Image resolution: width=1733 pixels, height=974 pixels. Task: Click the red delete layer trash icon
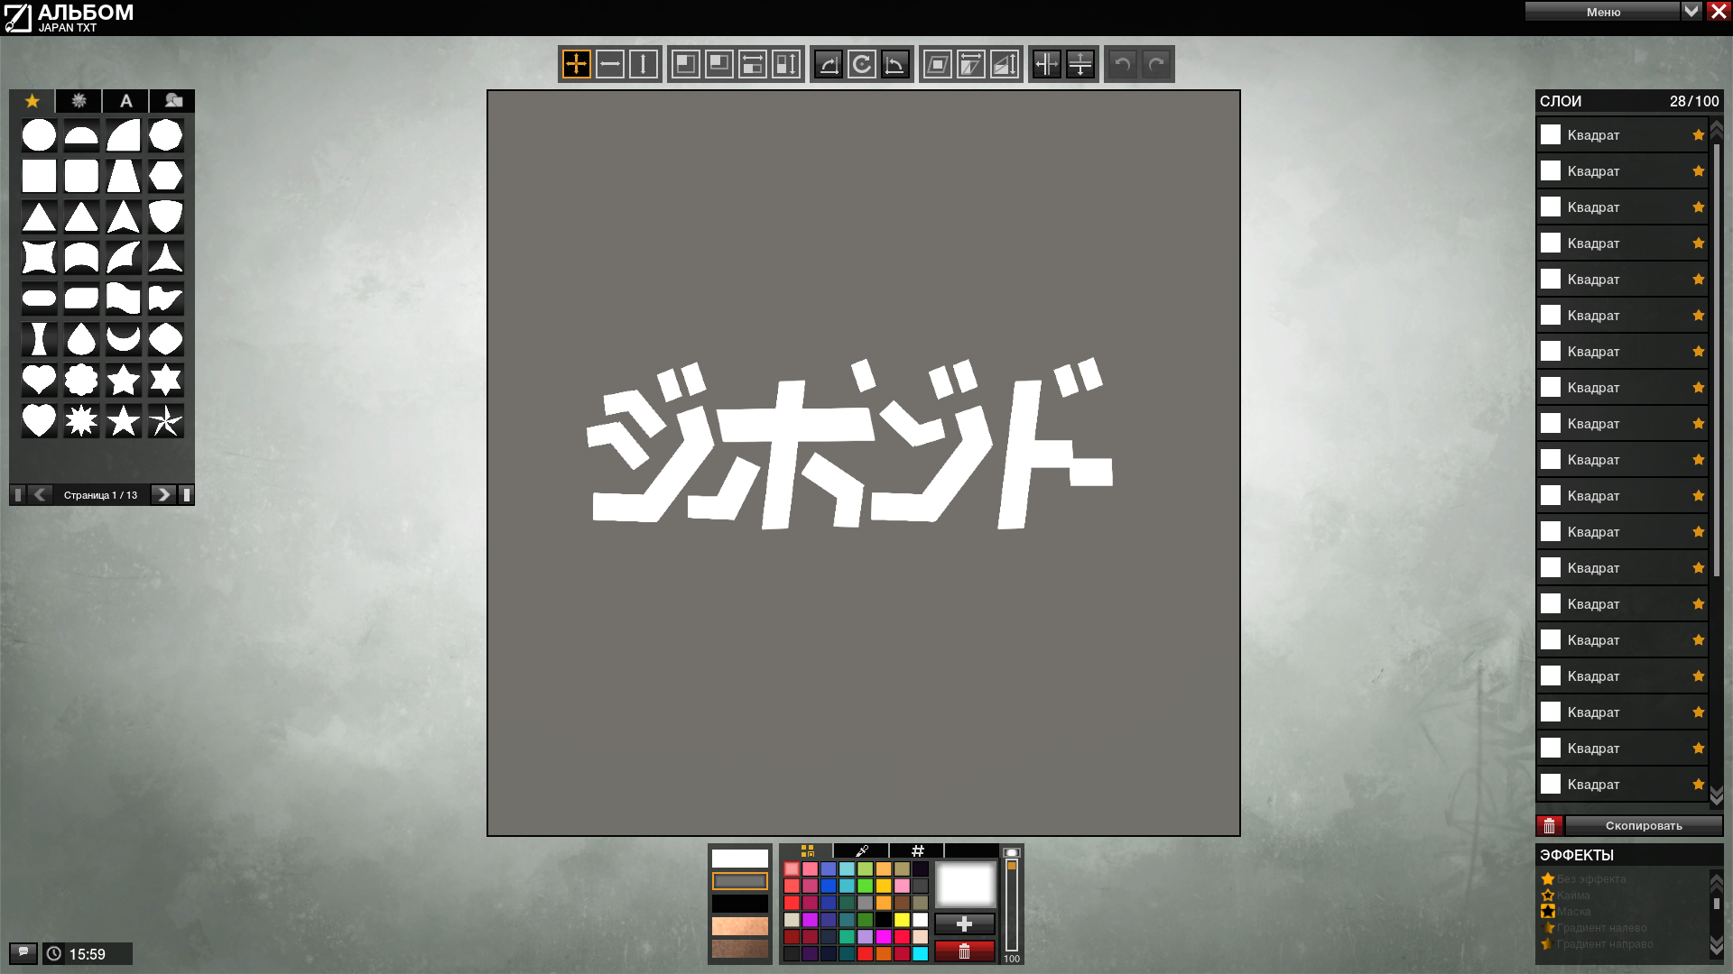point(1550,825)
